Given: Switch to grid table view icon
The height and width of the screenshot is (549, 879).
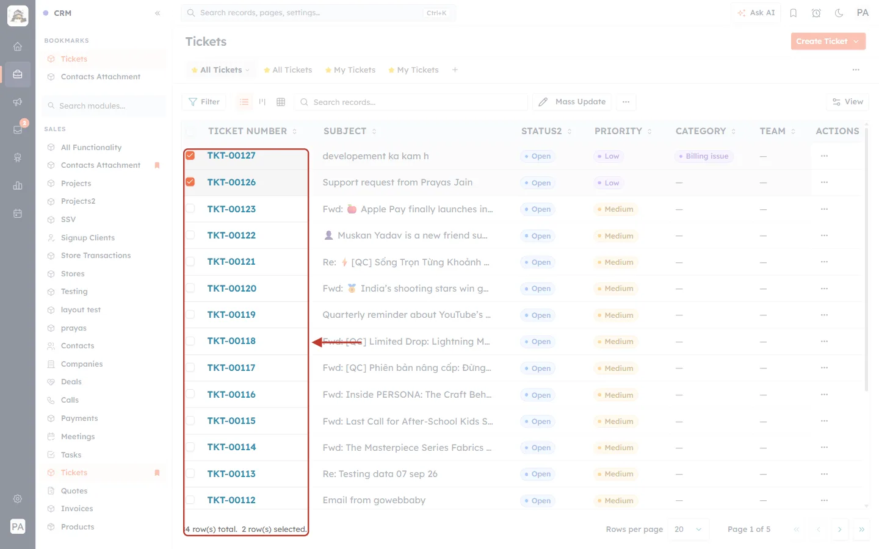Looking at the screenshot, I should 281,102.
